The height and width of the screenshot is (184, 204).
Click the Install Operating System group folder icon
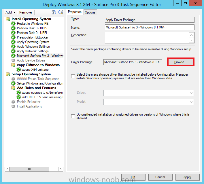pyautogui.click(x=8, y=19)
